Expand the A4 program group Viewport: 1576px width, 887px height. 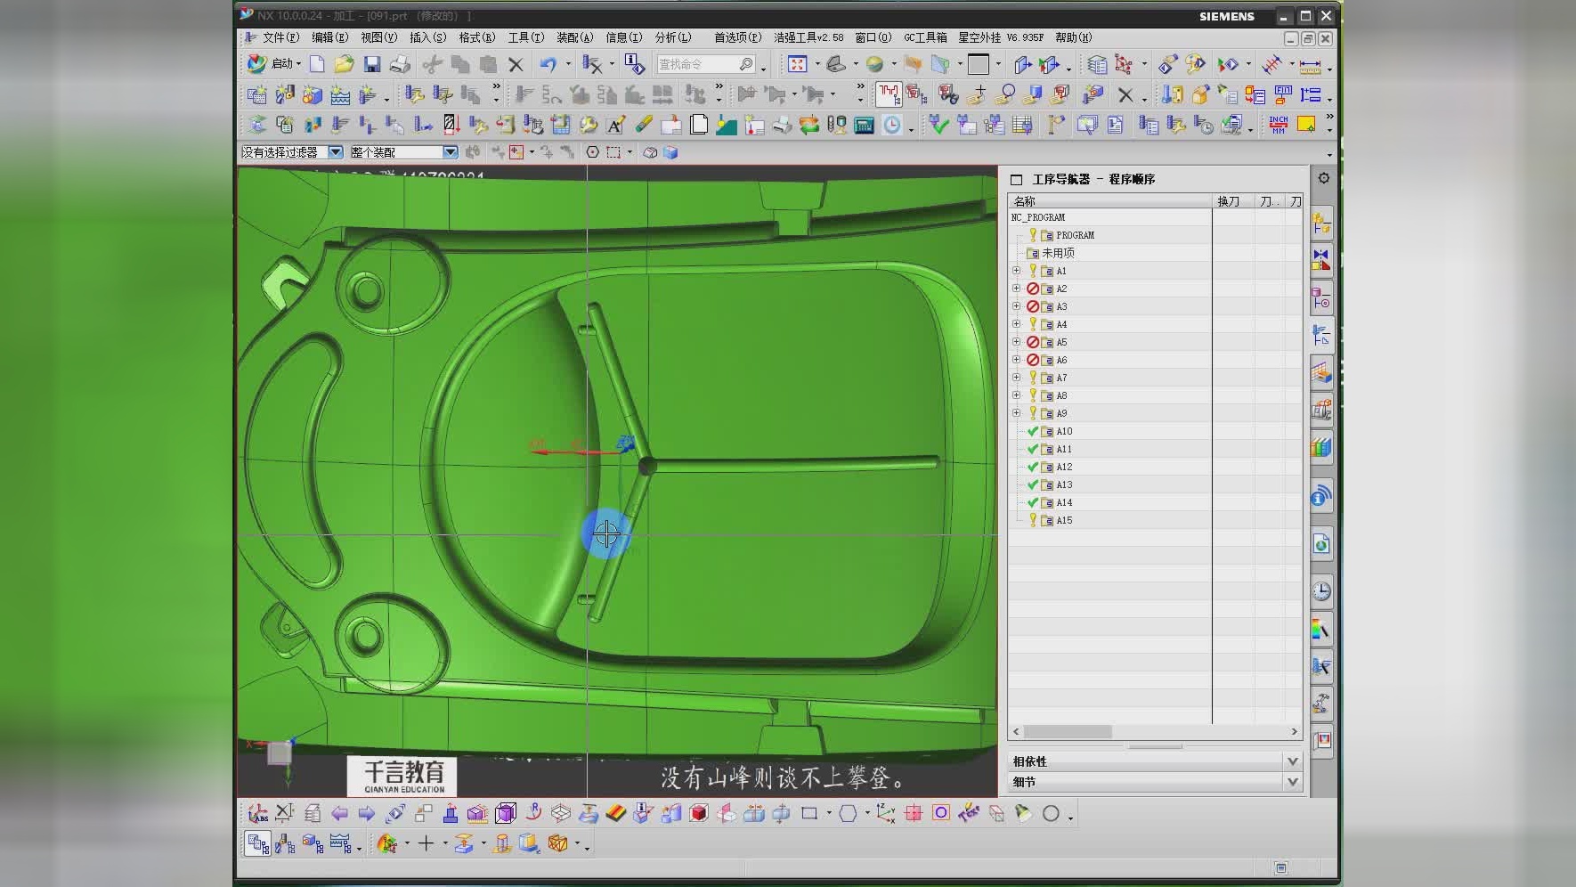(x=1016, y=324)
